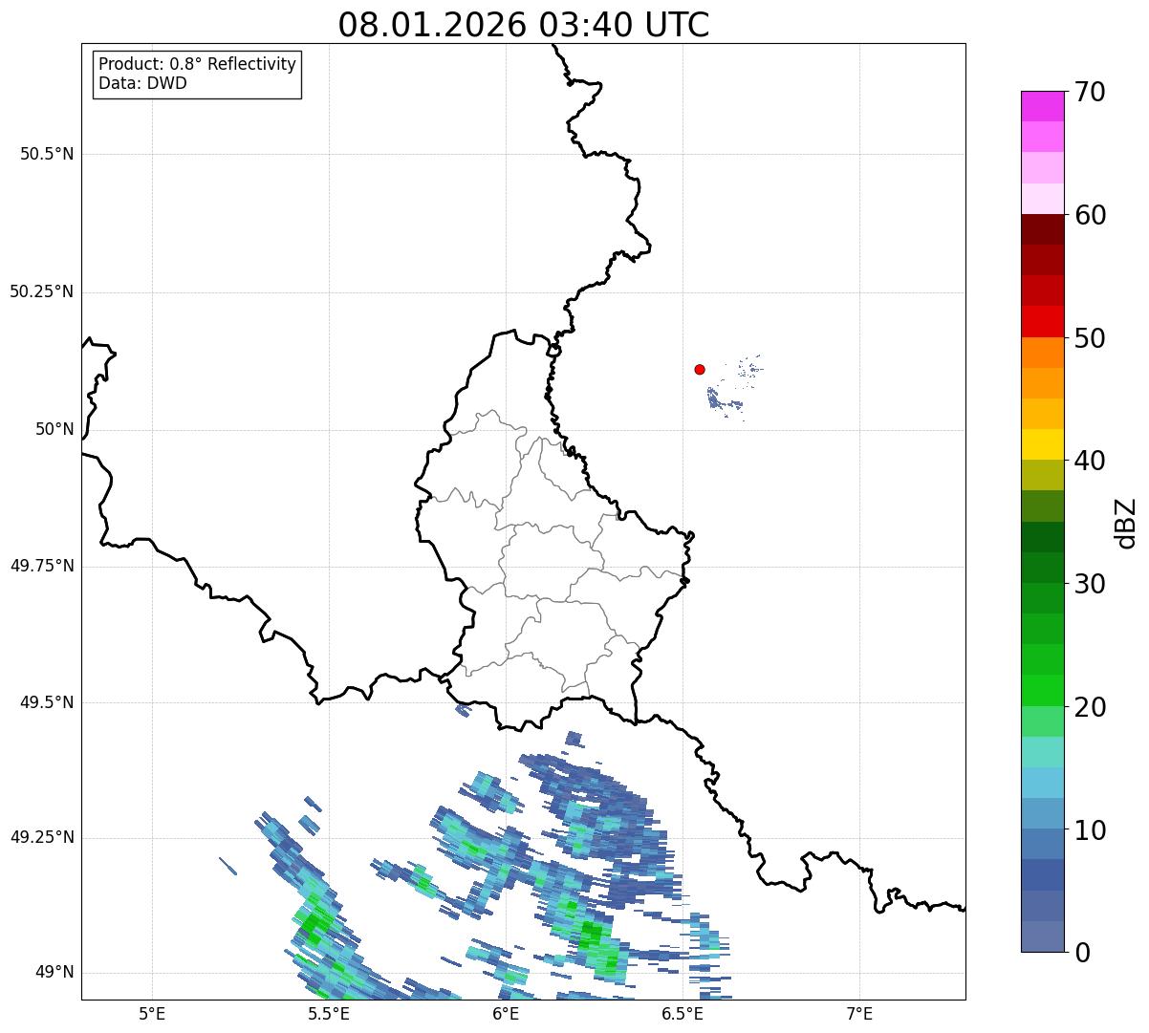Click the 5°E longitude label
Viewport: 1149px width, 1033px height.
click(152, 1013)
